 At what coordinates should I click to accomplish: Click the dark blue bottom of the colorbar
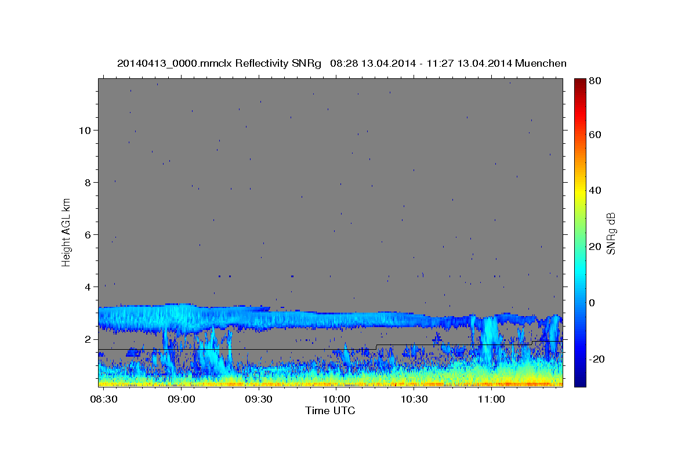point(579,380)
